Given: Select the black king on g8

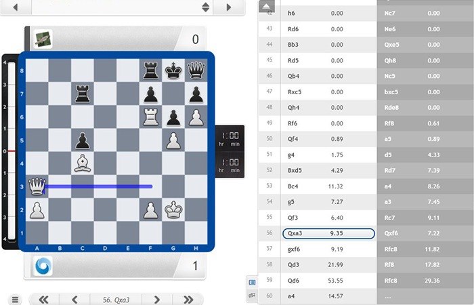Looking at the screenshot, I should (173, 70).
